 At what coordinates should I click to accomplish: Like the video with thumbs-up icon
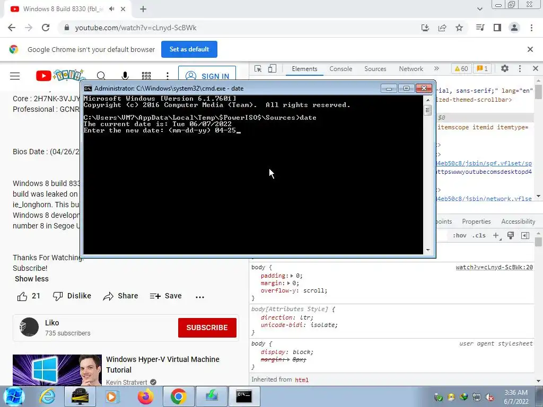coord(22,296)
